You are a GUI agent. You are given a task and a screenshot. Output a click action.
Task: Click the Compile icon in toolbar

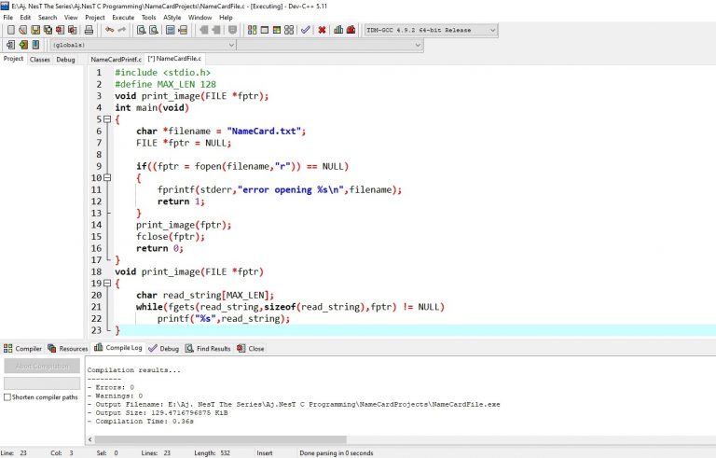[251, 30]
